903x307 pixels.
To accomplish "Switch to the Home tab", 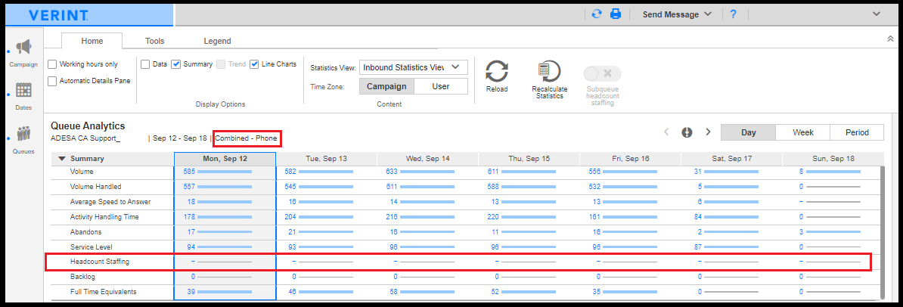I will (92, 41).
